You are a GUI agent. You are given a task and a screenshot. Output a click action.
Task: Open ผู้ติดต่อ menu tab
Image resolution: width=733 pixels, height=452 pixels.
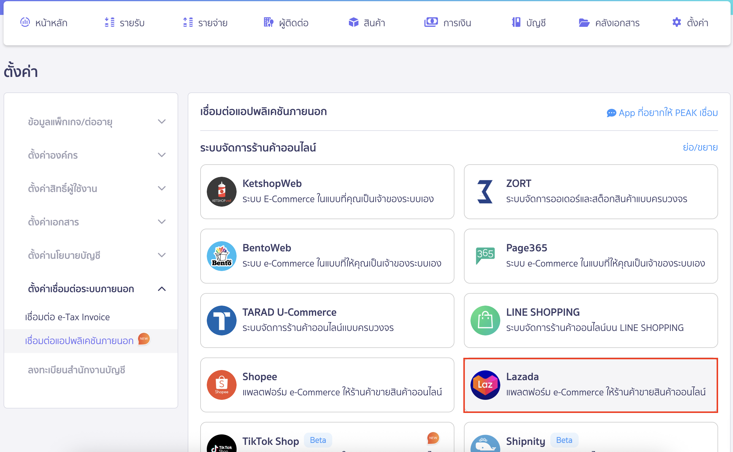coord(286,23)
